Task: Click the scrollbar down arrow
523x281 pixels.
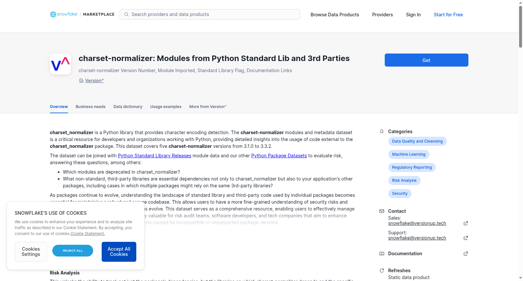Action: click(x=520, y=278)
